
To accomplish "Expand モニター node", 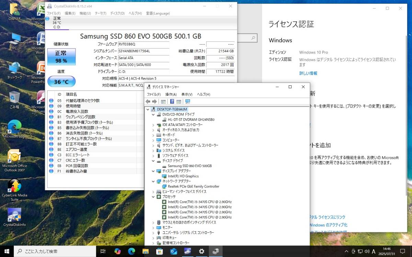I will [153, 228].
